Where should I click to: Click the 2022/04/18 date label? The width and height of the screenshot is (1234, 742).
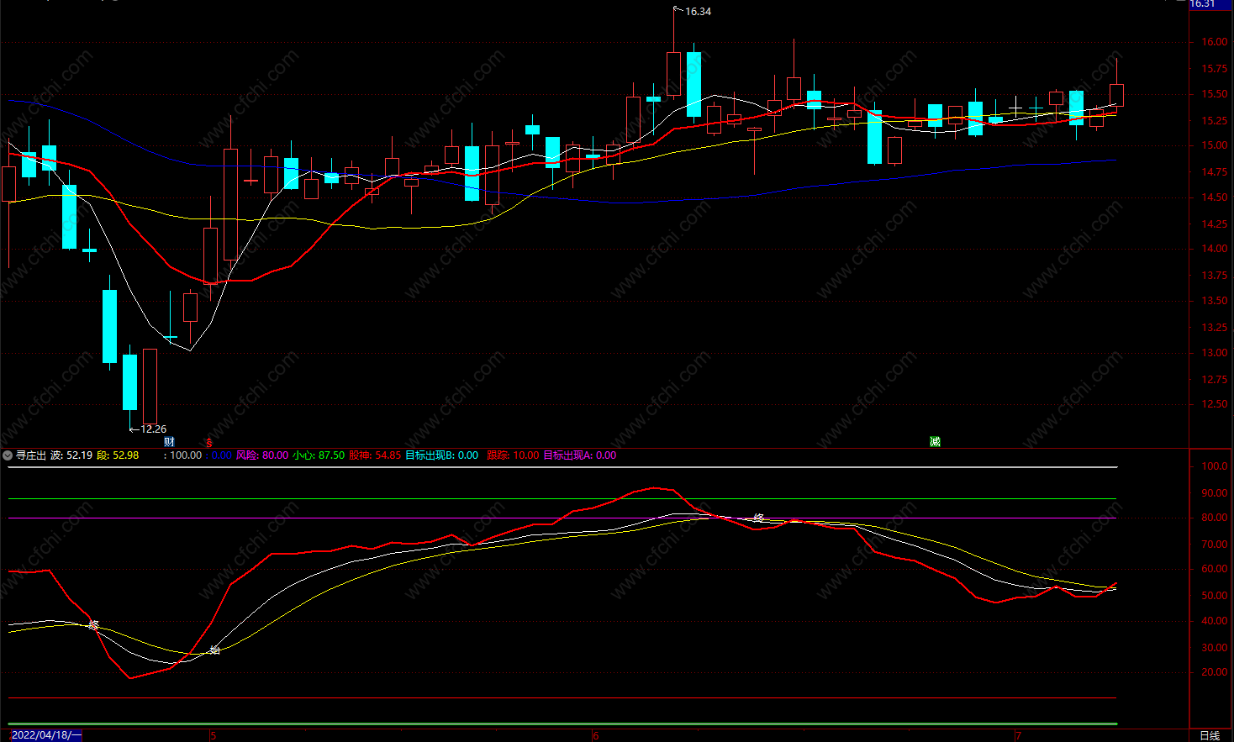(x=46, y=735)
